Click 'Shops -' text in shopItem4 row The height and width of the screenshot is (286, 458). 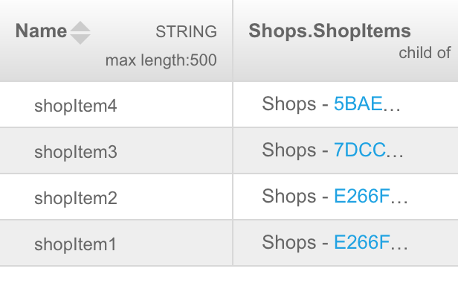click(295, 104)
